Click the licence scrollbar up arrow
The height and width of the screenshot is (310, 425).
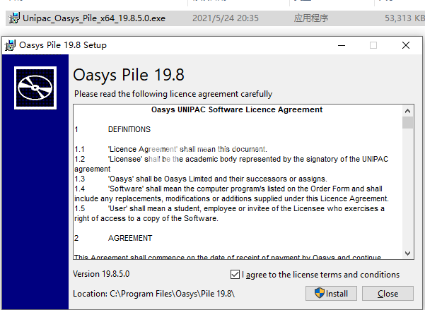pos(407,111)
